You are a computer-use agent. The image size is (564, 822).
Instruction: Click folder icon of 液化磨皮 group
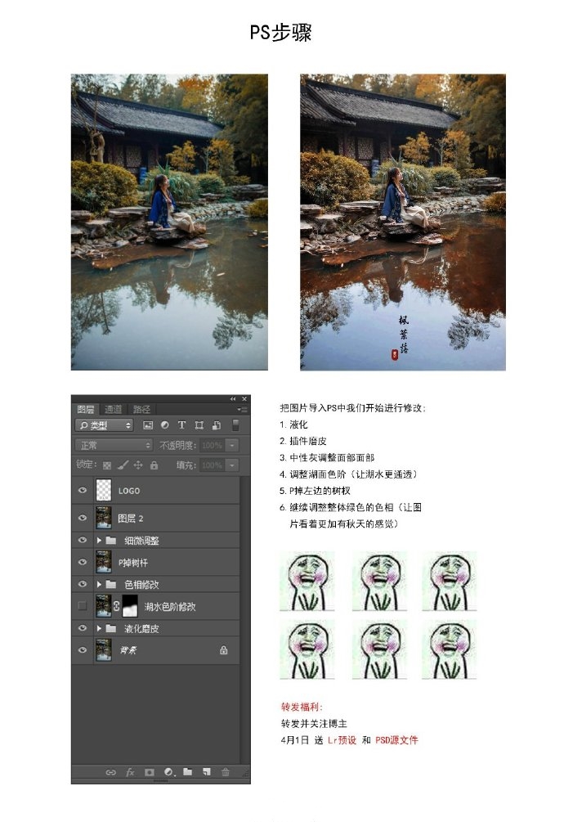click(x=110, y=628)
